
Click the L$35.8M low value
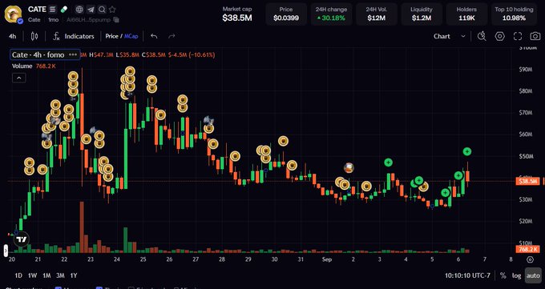pos(127,55)
